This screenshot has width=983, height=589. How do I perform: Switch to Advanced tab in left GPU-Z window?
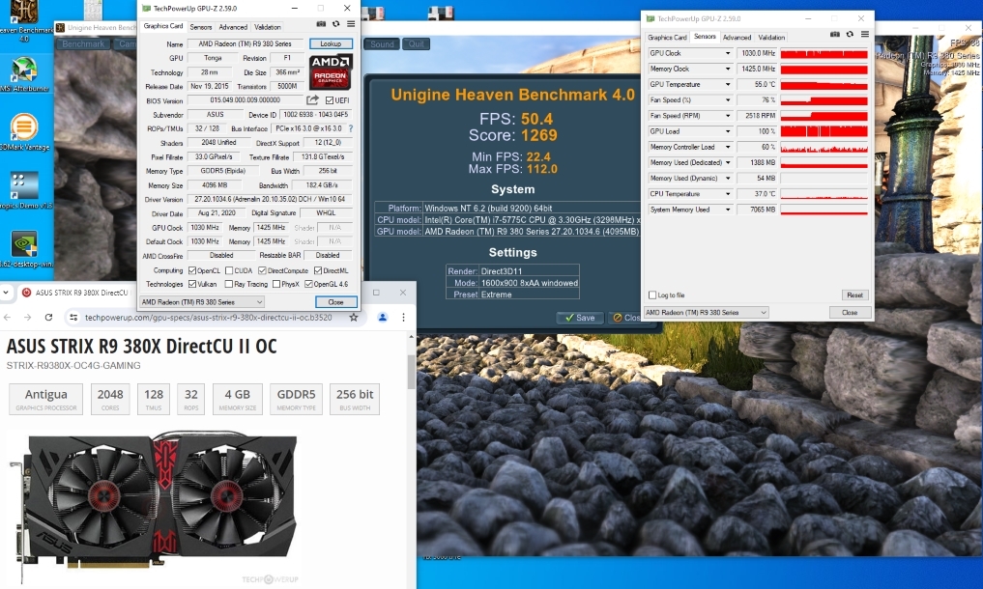coord(233,27)
